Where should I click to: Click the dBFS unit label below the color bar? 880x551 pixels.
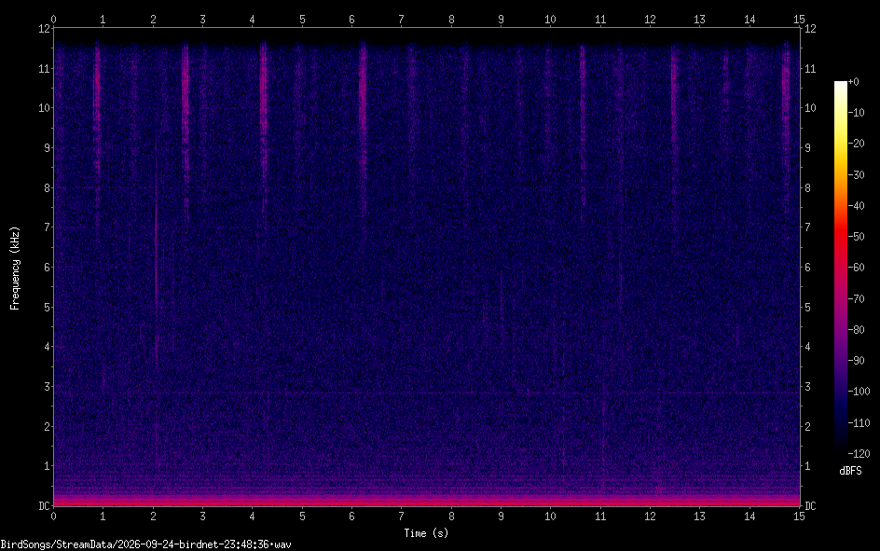[850, 471]
